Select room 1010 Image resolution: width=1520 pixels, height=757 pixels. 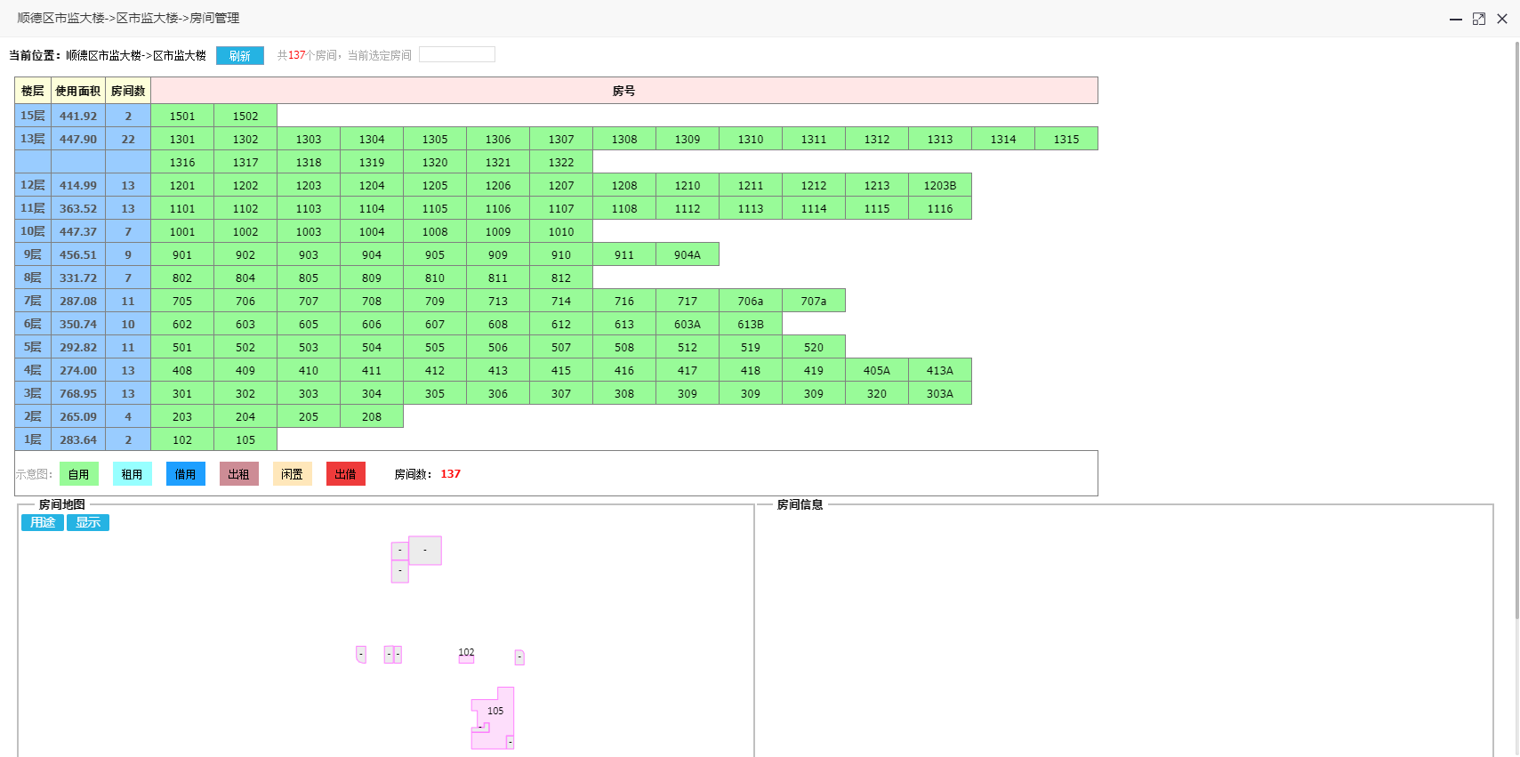tap(561, 231)
